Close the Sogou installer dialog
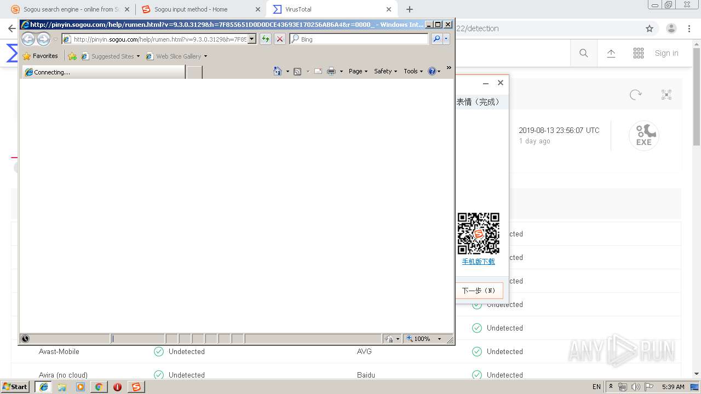This screenshot has height=394, width=701. (x=500, y=83)
